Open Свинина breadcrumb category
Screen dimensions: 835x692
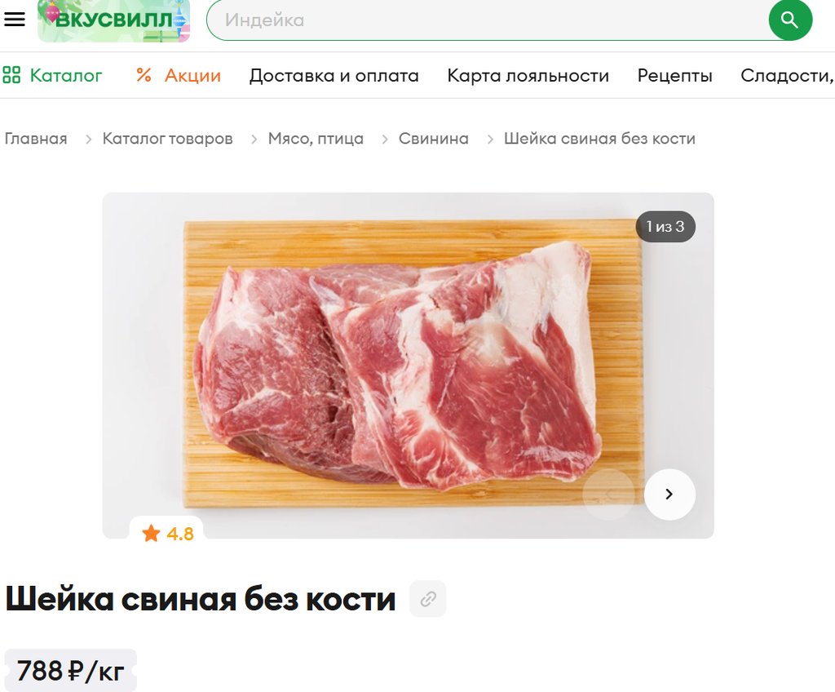[x=434, y=139]
